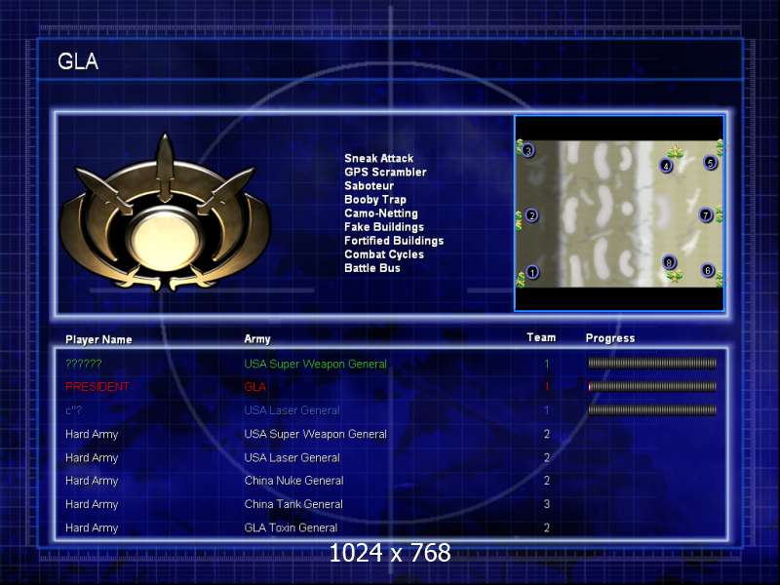Select Hard Army in the China Tank General row
Image resolution: width=780 pixels, height=585 pixels.
92,504
